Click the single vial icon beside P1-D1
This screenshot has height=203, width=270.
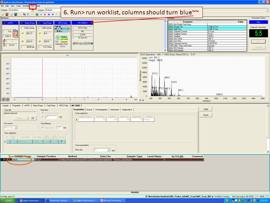pyautogui.click(x=4, y=45)
